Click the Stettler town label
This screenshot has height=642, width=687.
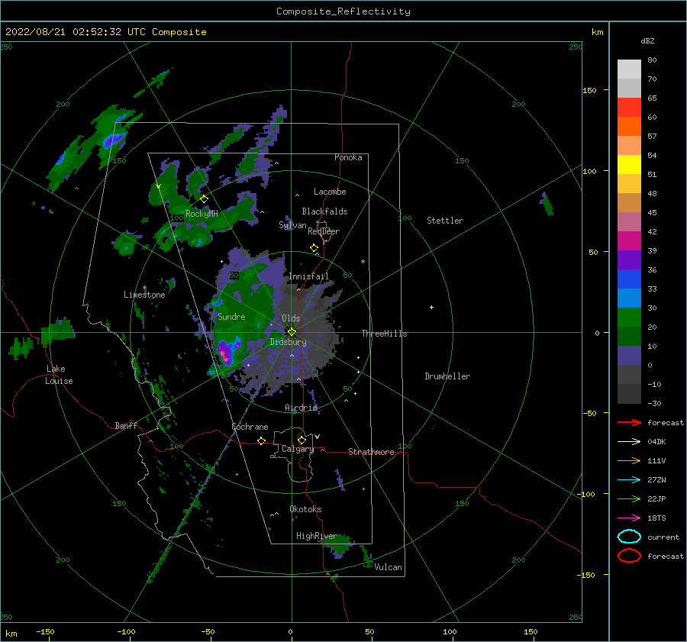point(445,221)
